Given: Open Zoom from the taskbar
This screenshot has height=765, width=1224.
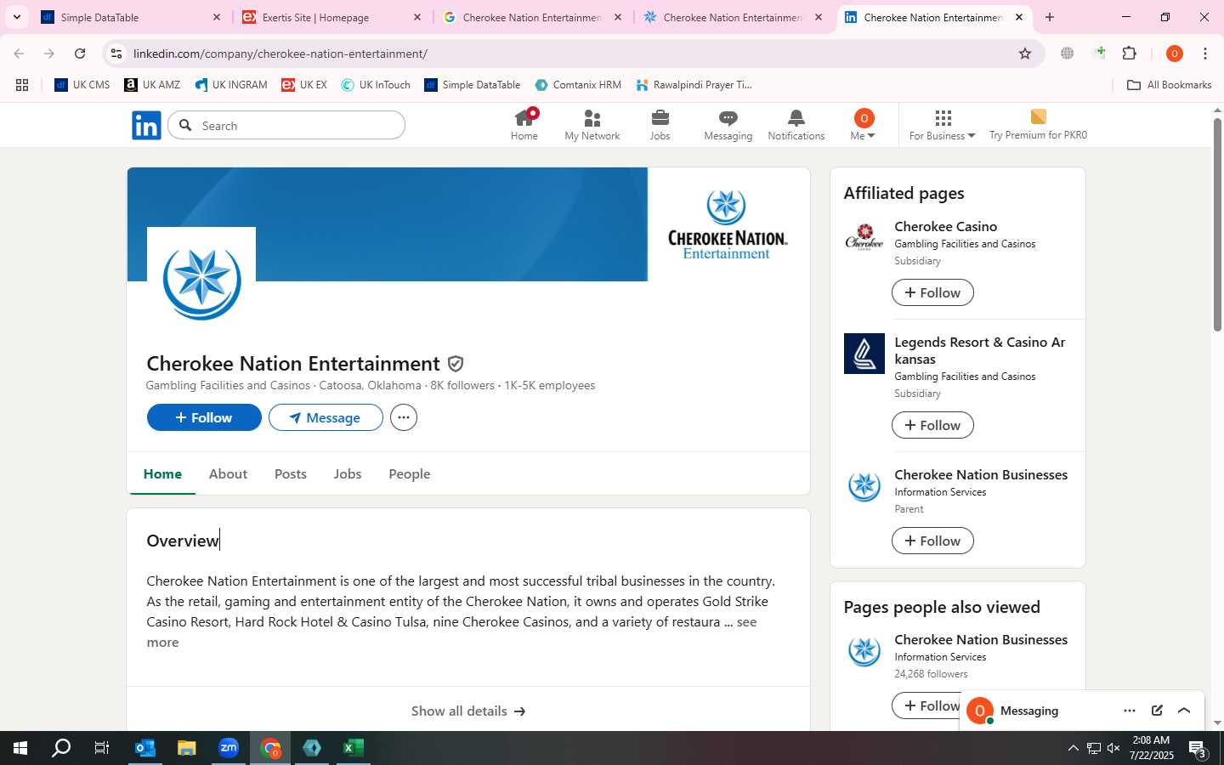Looking at the screenshot, I should [x=229, y=748].
